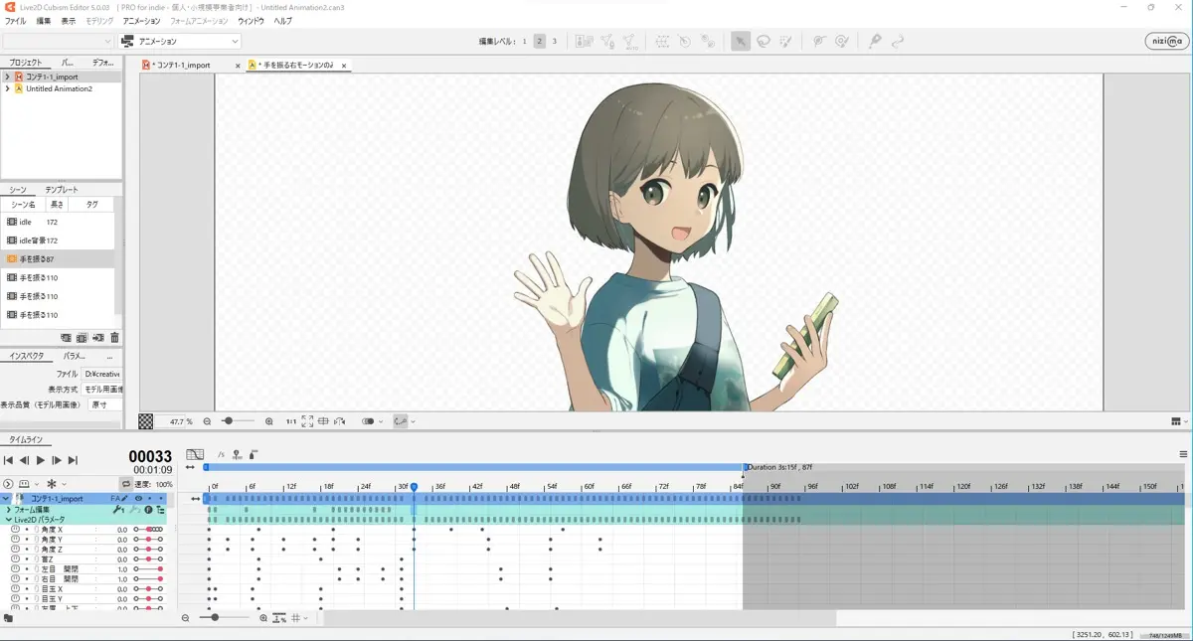1193x641 pixels.
Task: Jump to the first frame
Action: click(9, 460)
